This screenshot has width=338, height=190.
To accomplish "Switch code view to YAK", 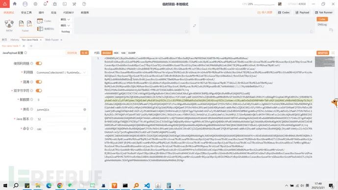I will (123, 53).
